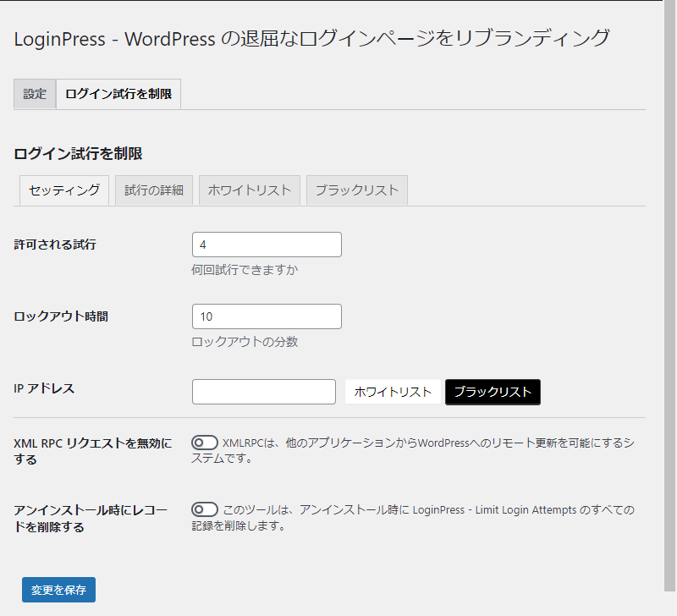Click the uninstall records description text
Image resolution: width=677 pixels, height=616 pixels.
pos(413,518)
